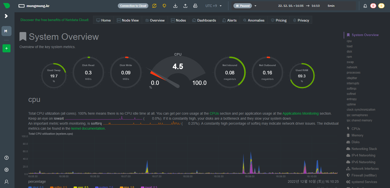Follow the CPUs section link
The width and height of the screenshot is (390, 188).
click(214, 113)
